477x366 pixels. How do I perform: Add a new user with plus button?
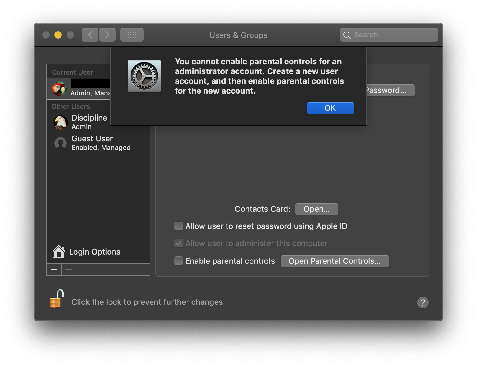[x=54, y=270]
